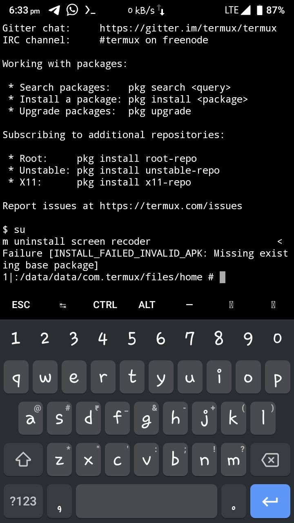Tap the ESC extra key
Viewport: 294px width, 523px height.
(x=21, y=305)
